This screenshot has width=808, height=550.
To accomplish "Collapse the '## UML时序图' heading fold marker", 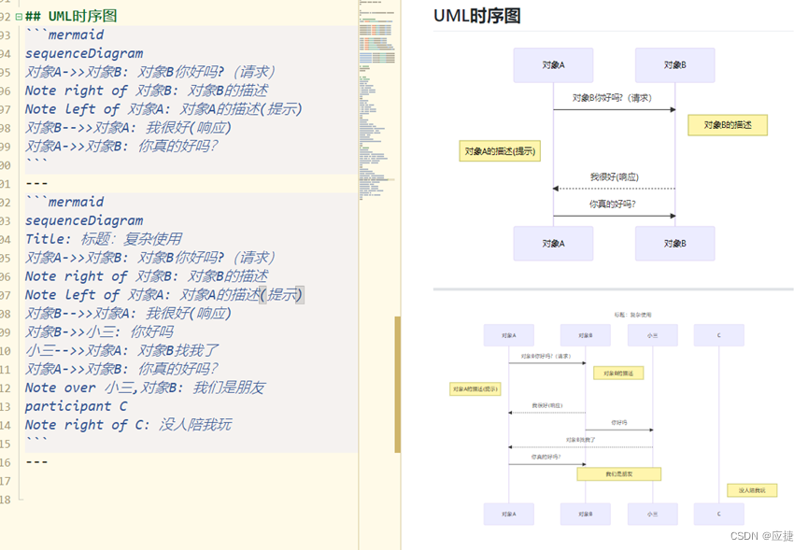I will [x=19, y=17].
